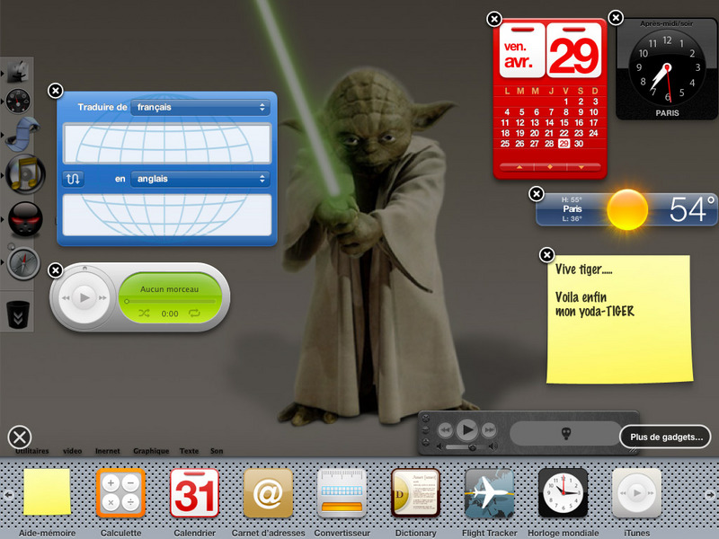Select the Son category
Screen dimensions: 719x539
pos(217,451)
